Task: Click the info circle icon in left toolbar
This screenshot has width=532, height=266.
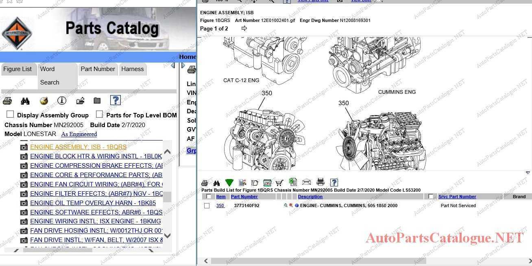Action: [61, 101]
